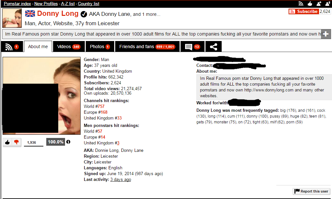Viewport: 332px width, 199px height.
Task: Click the flag icon on Report this user
Action: click(297, 191)
